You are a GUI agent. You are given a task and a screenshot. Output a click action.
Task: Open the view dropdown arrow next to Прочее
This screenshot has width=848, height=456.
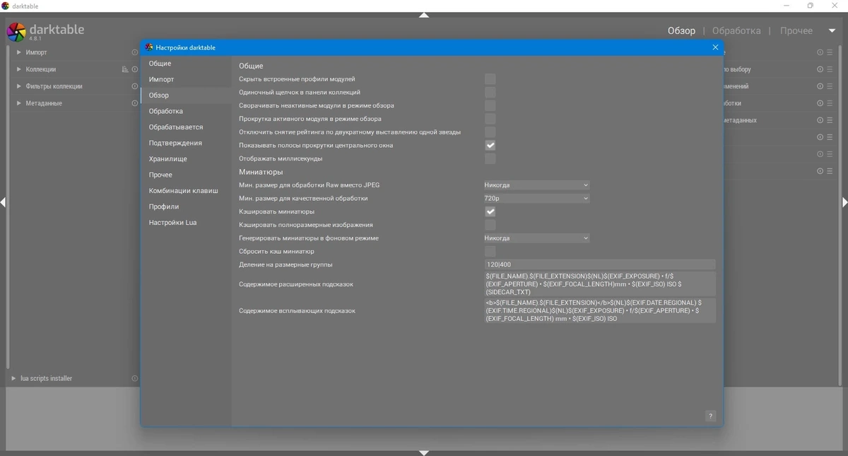[832, 31]
